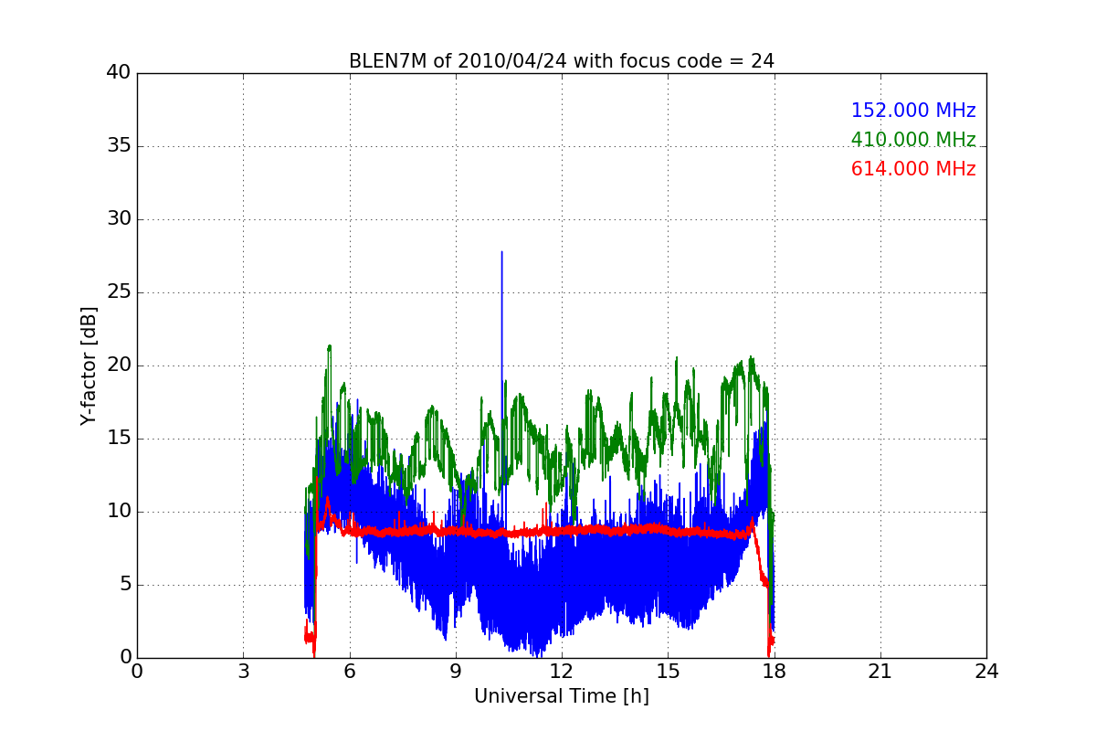Click y-axis tick label 20
The width and height of the screenshot is (1096, 731).
point(118,365)
